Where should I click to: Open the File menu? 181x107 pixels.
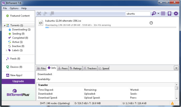(x=5, y=8)
